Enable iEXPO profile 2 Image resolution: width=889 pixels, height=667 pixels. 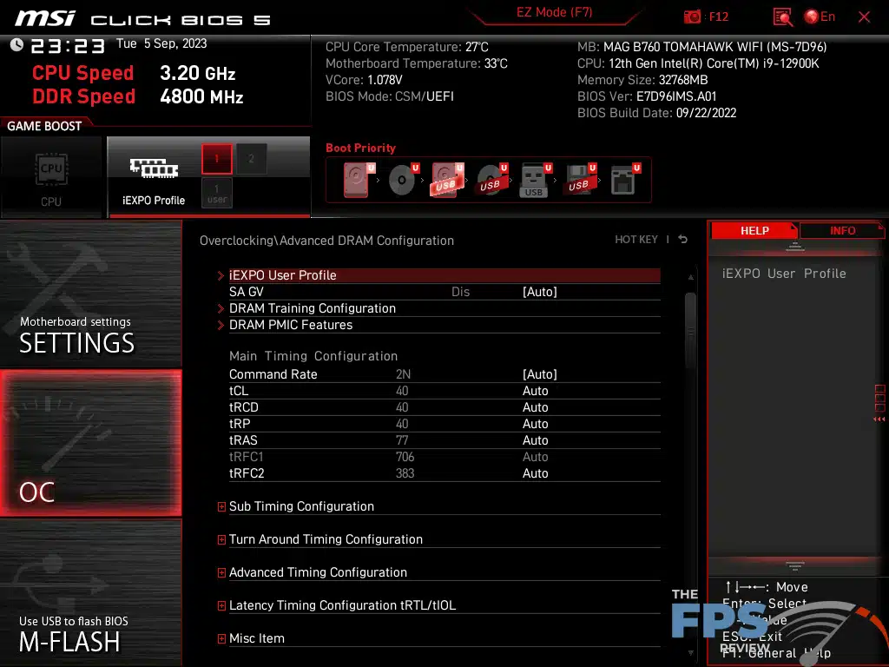coord(251,159)
